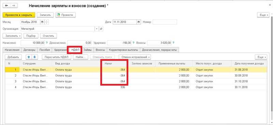This screenshot has height=125, width=273.
Task: Click into the Номер input field
Action: pyautogui.click(x=165, y=22)
